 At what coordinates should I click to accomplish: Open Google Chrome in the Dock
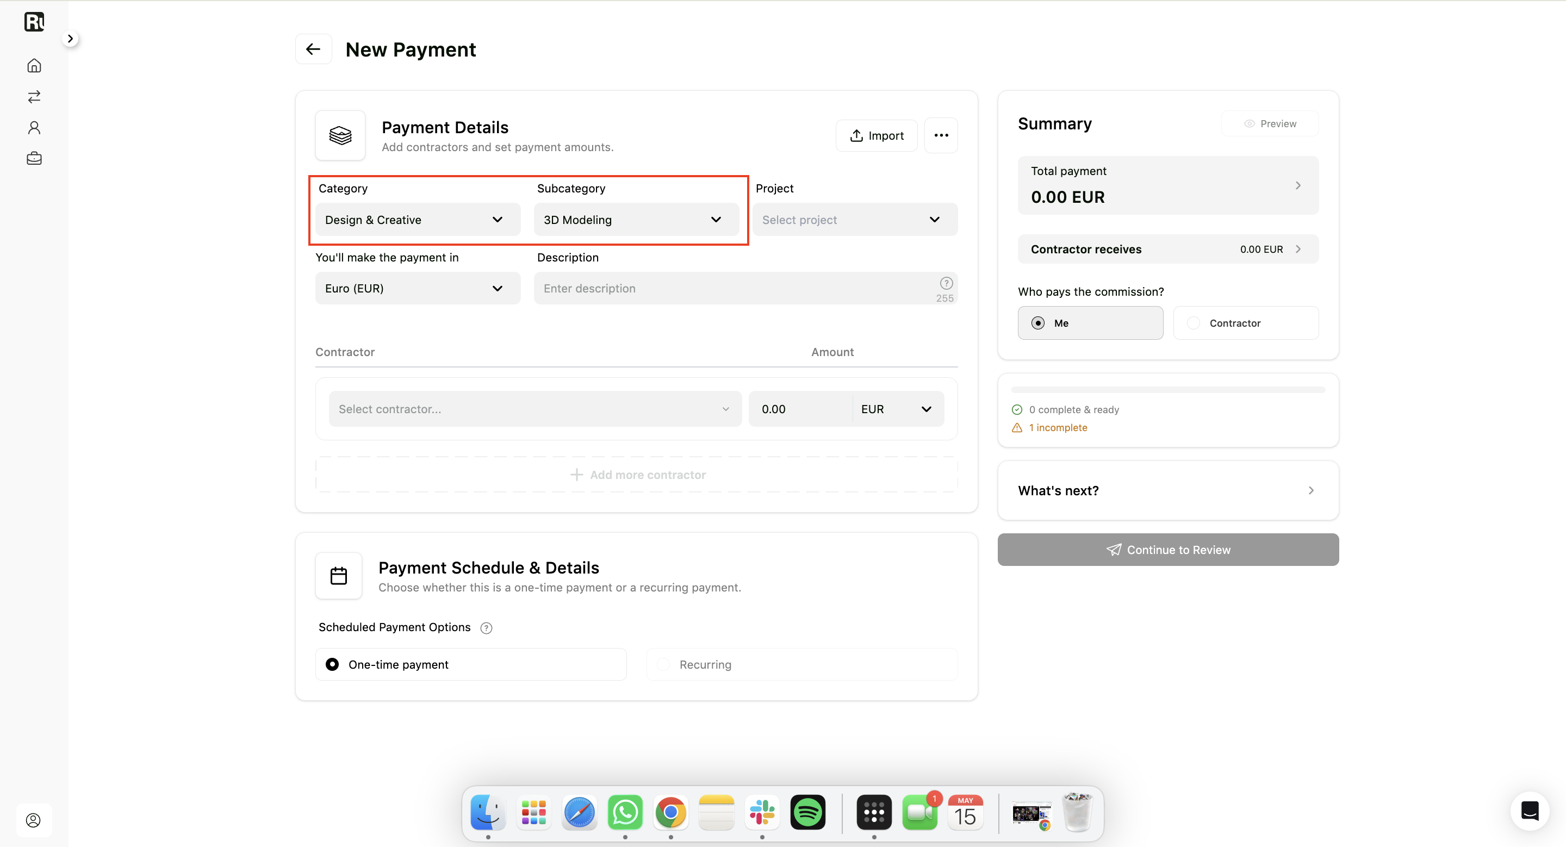(x=670, y=812)
